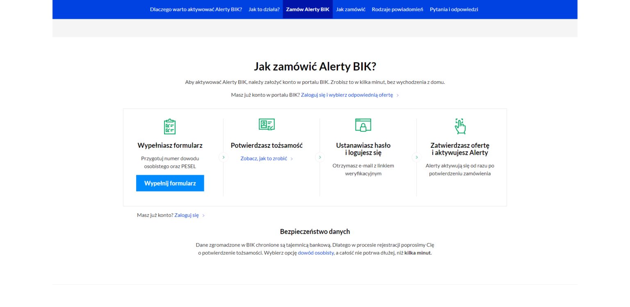Click the checklist form icon above Wypełniasz formularz

(x=170, y=126)
